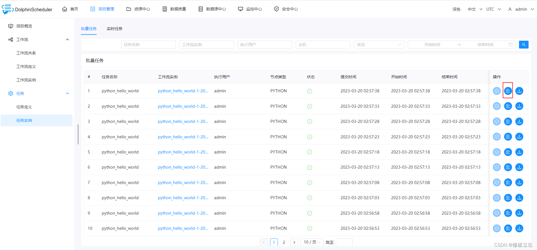The height and width of the screenshot is (250, 537).
Task: Open the 10 / 页 page size dropdown
Action: pyautogui.click(x=312, y=242)
